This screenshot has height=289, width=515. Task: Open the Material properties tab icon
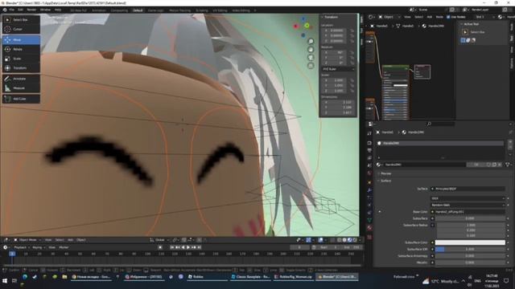[369, 228]
